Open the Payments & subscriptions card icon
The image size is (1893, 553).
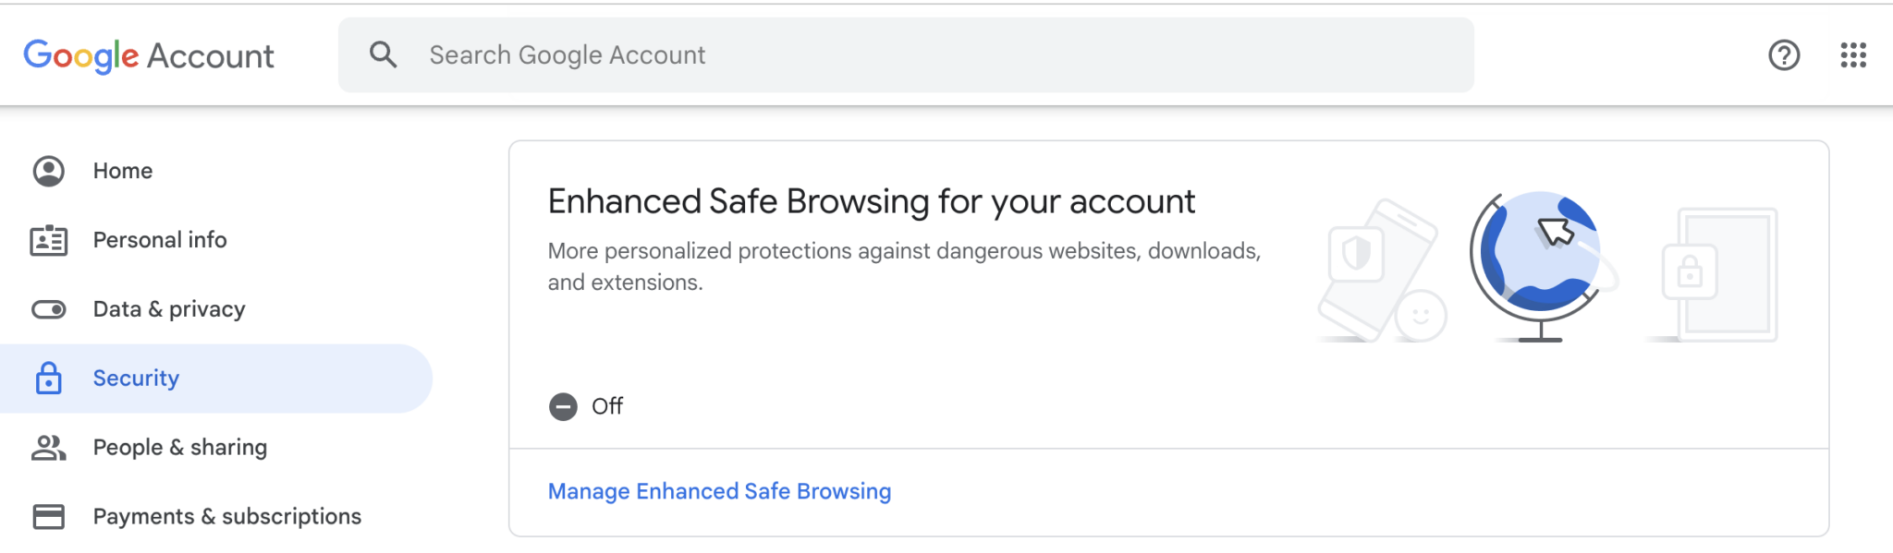click(x=49, y=516)
